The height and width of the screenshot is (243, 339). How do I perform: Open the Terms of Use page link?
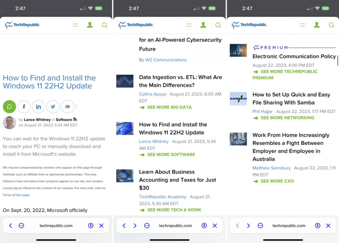pyautogui.click(x=16, y=195)
